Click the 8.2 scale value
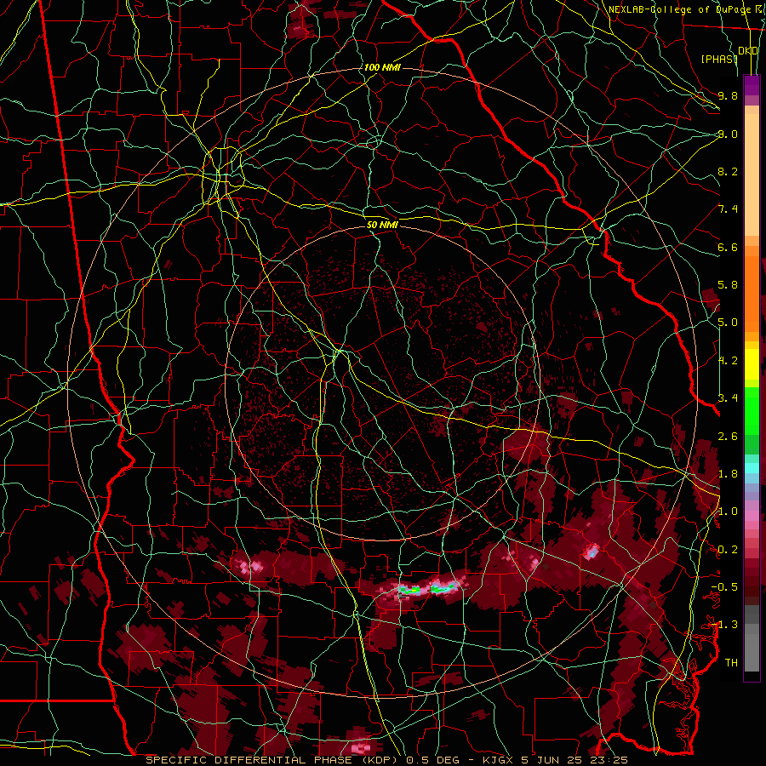766x766 pixels. [x=728, y=171]
